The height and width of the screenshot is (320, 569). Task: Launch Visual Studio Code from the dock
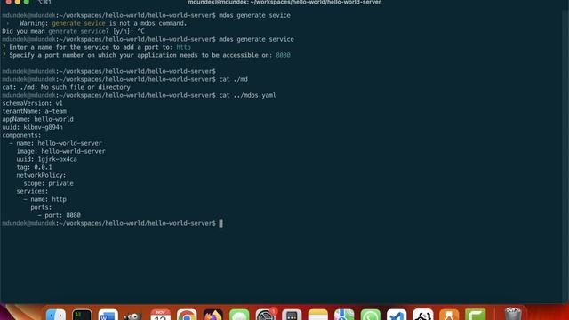point(397,315)
